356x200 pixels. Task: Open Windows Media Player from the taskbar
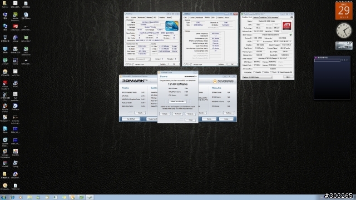(x=21, y=197)
